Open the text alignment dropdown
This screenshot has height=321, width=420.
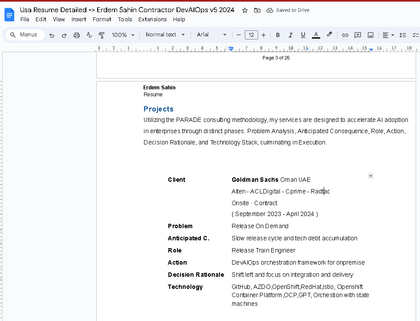(x=388, y=35)
